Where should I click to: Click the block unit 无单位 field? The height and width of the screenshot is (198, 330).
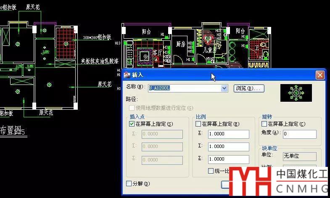pos(299,156)
